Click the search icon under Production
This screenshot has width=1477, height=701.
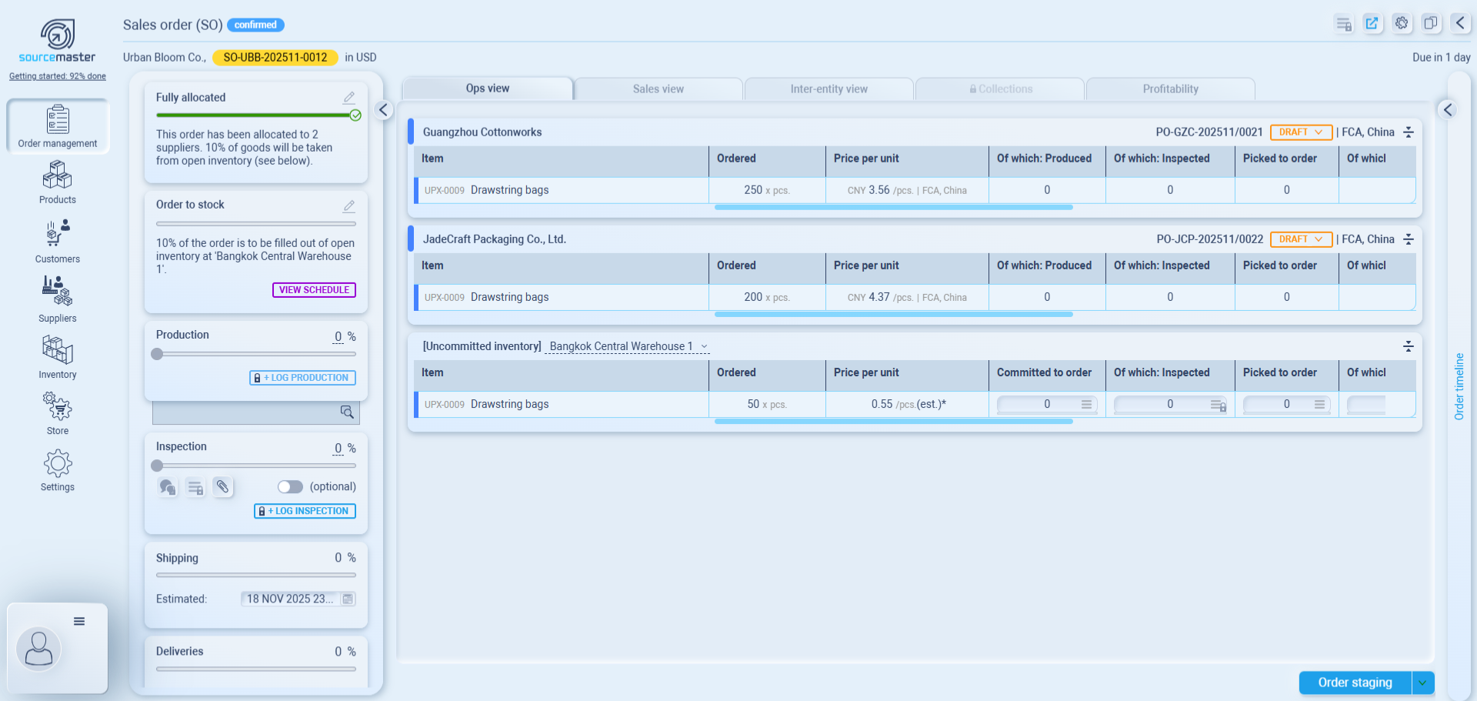[347, 412]
